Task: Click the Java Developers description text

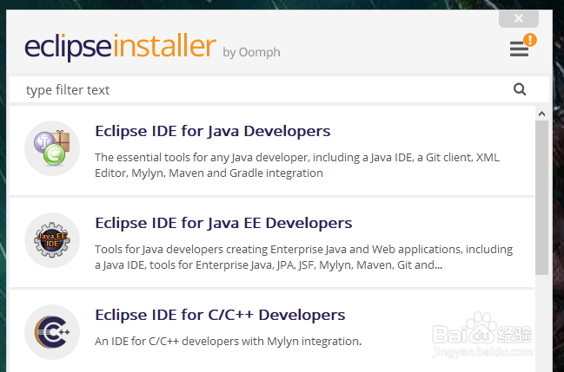Action: [x=297, y=165]
